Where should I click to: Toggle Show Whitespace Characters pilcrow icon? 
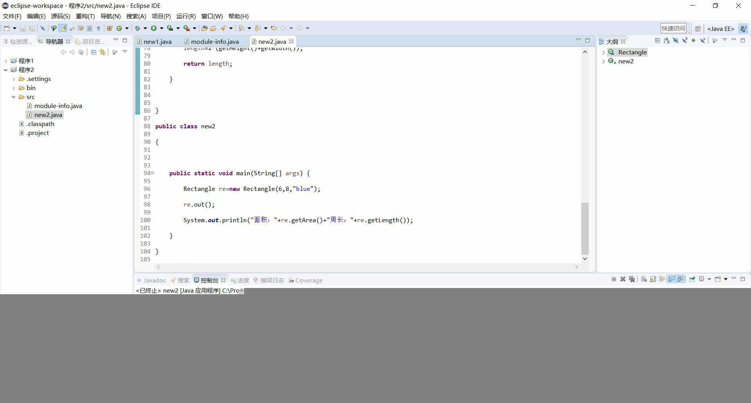point(99,28)
